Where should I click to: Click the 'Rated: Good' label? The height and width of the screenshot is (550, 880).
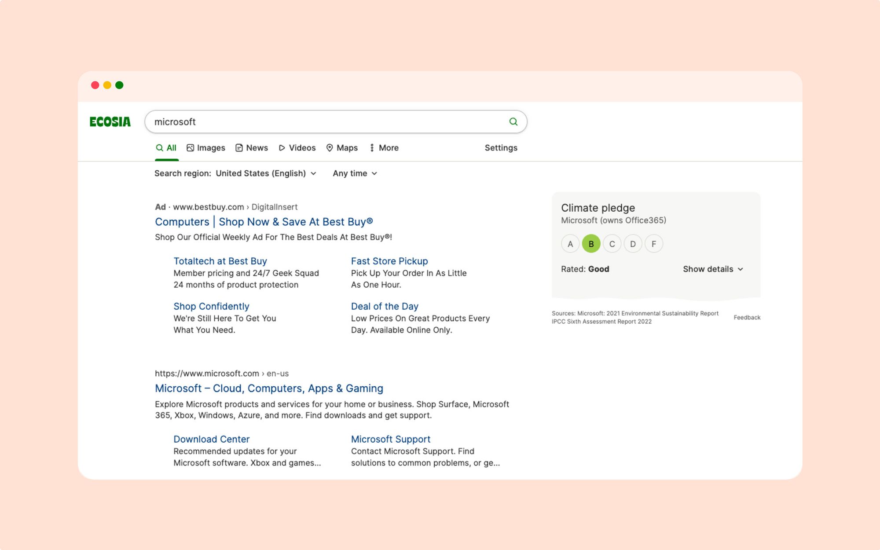tap(585, 269)
